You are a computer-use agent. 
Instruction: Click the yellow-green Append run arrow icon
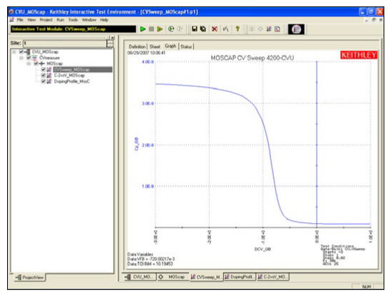160,29
